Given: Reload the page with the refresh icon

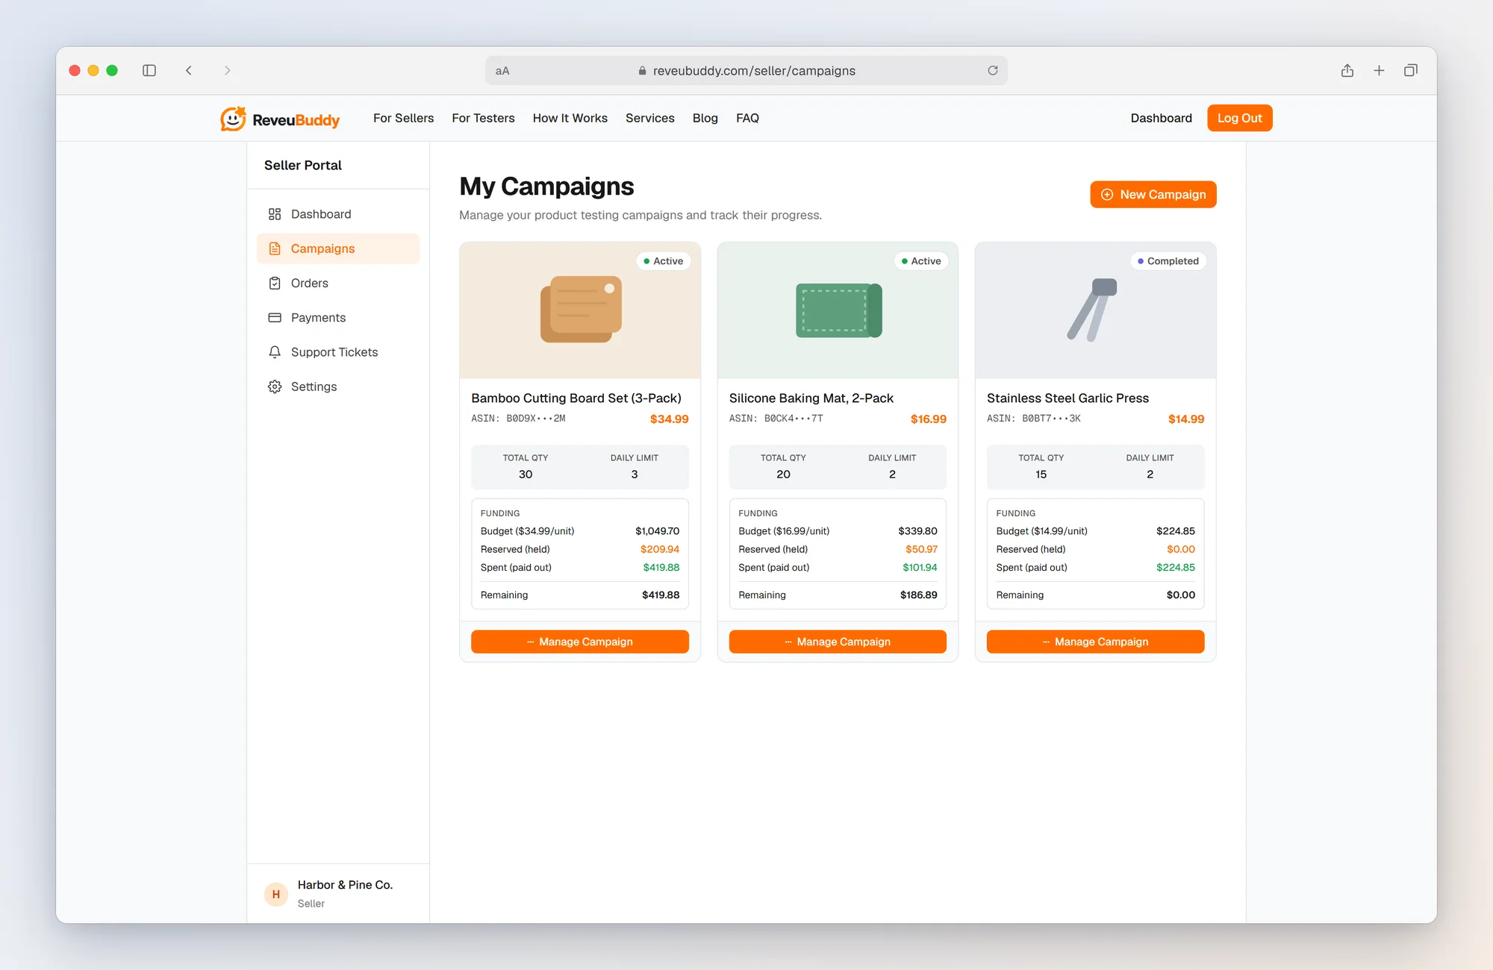Looking at the screenshot, I should tap(993, 70).
